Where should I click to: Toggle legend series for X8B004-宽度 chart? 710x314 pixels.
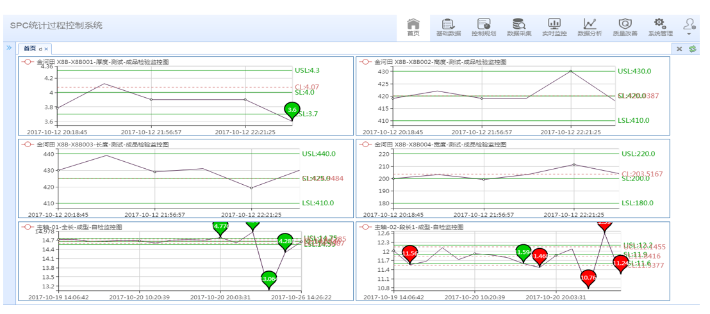[365, 145]
